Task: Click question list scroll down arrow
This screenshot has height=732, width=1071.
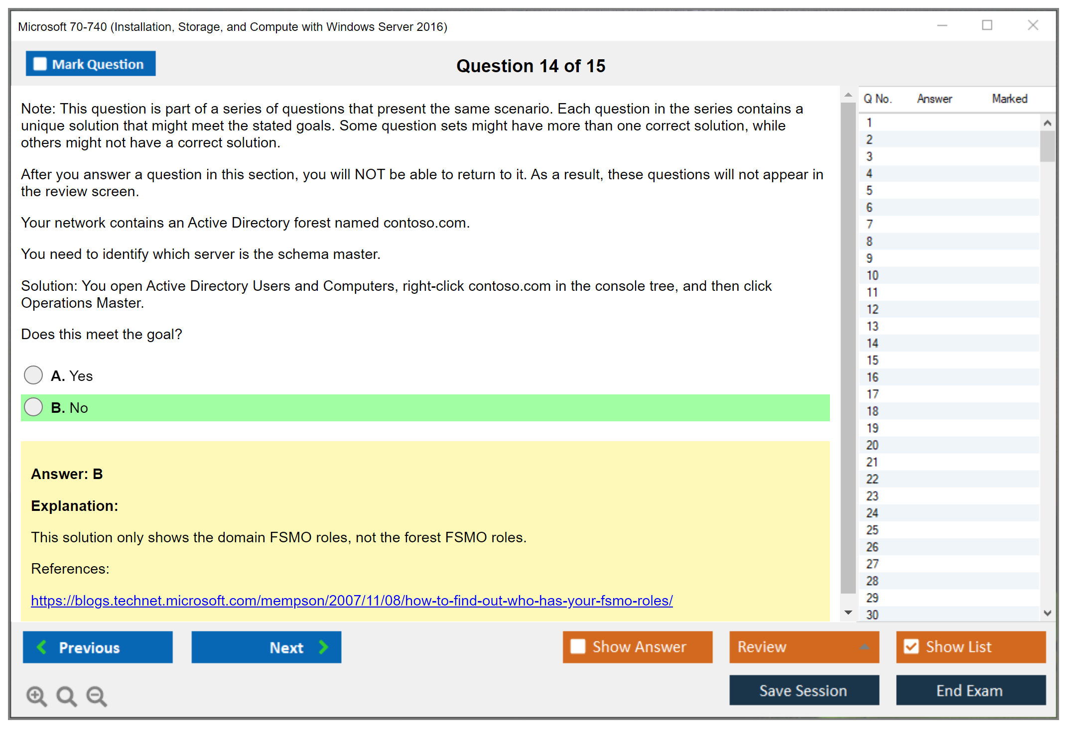Action: [x=1047, y=613]
